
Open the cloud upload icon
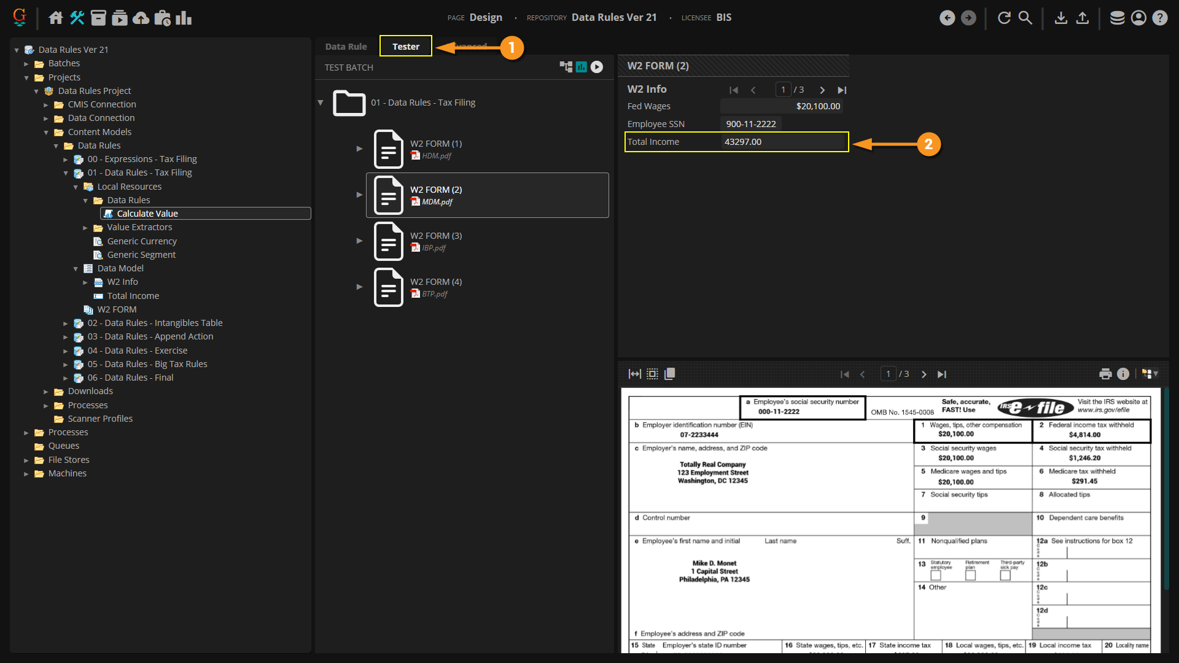pos(141,18)
